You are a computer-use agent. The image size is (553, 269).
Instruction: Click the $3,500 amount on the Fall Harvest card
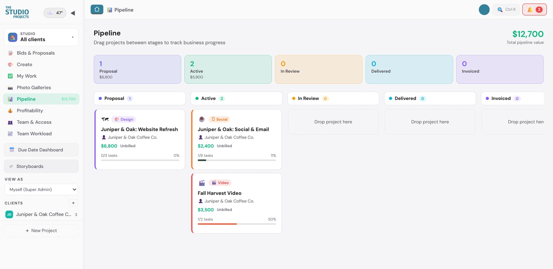(x=206, y=210)
